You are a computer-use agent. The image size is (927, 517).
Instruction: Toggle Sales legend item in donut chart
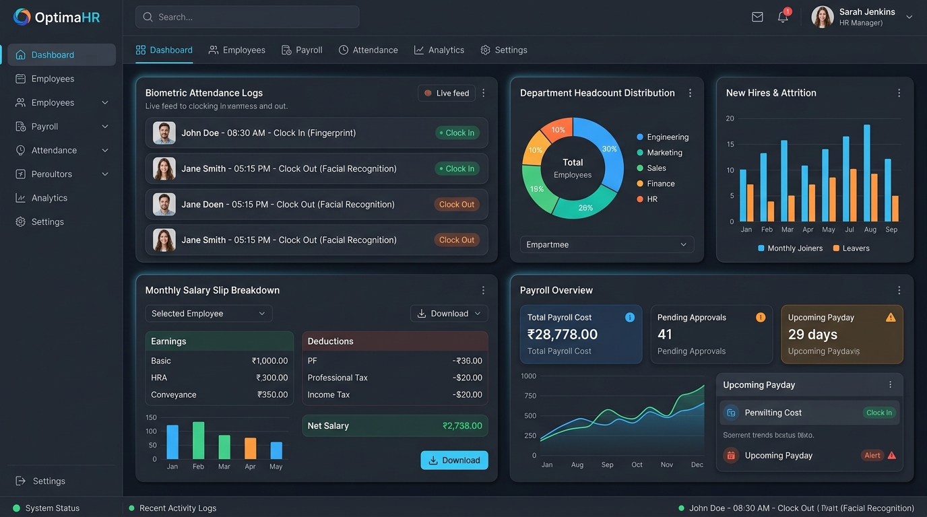pyautogui.click(x=651, y=168)
